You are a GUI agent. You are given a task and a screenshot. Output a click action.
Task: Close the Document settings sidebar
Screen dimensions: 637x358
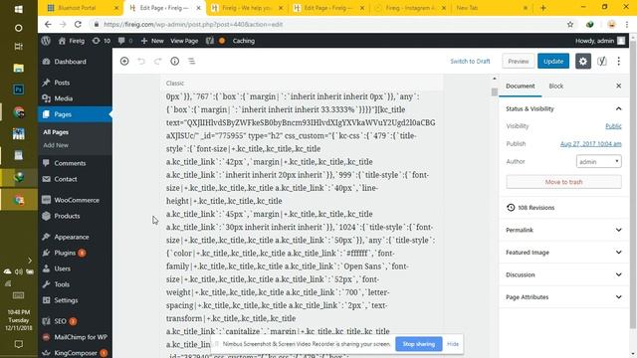pos(619,87)
